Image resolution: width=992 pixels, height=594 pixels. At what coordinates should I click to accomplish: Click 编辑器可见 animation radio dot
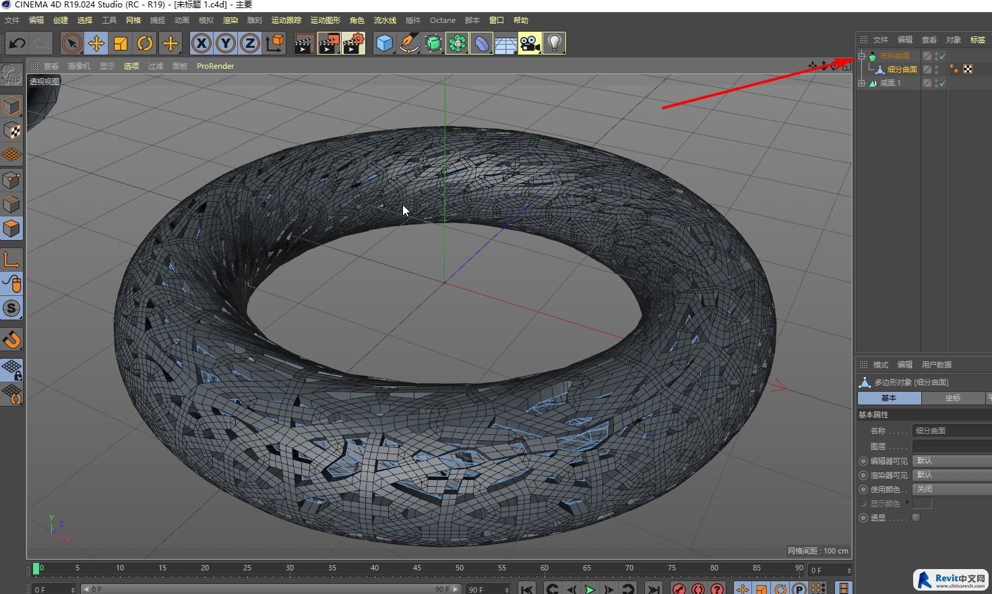click(x=863, y=461)
